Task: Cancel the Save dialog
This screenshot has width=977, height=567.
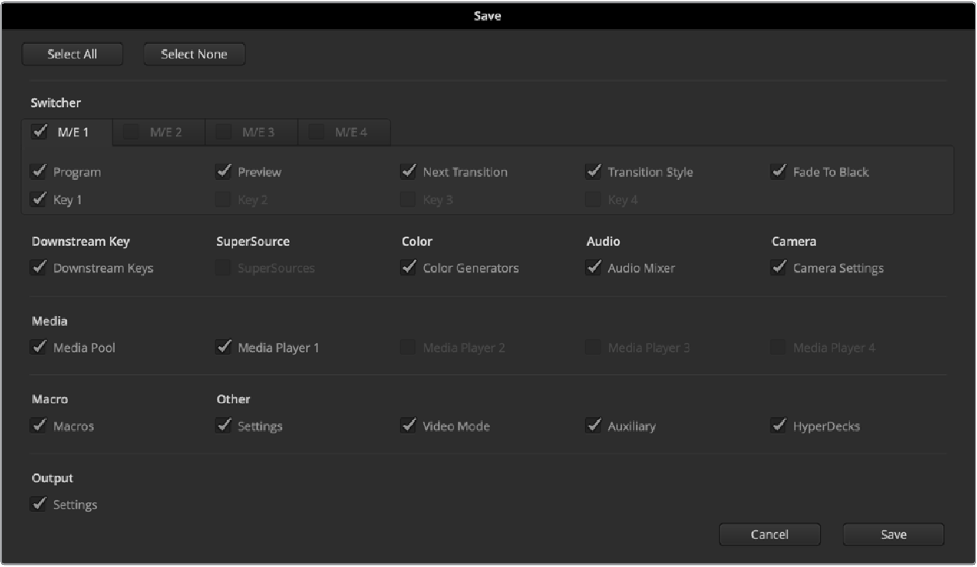Action: pos(769,535)
